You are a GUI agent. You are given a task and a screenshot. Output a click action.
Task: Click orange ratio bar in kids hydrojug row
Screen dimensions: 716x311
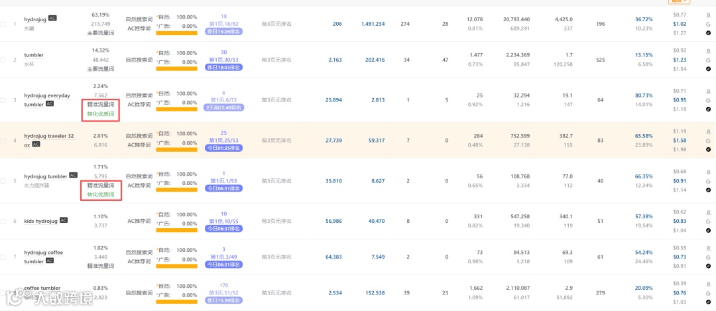click(x=177, y=230)
